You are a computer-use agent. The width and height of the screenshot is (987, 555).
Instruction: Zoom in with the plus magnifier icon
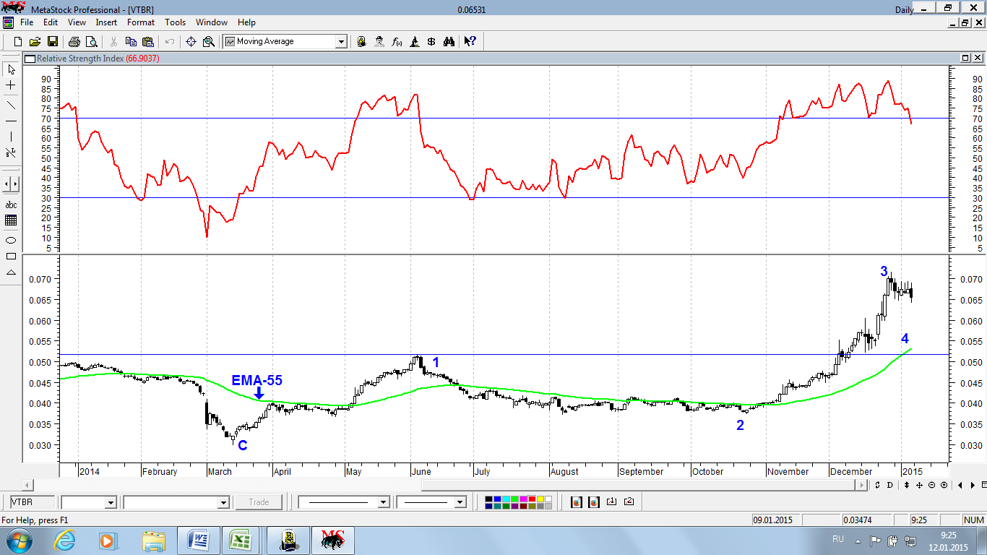pyautogui.click(x=944, y=485)
